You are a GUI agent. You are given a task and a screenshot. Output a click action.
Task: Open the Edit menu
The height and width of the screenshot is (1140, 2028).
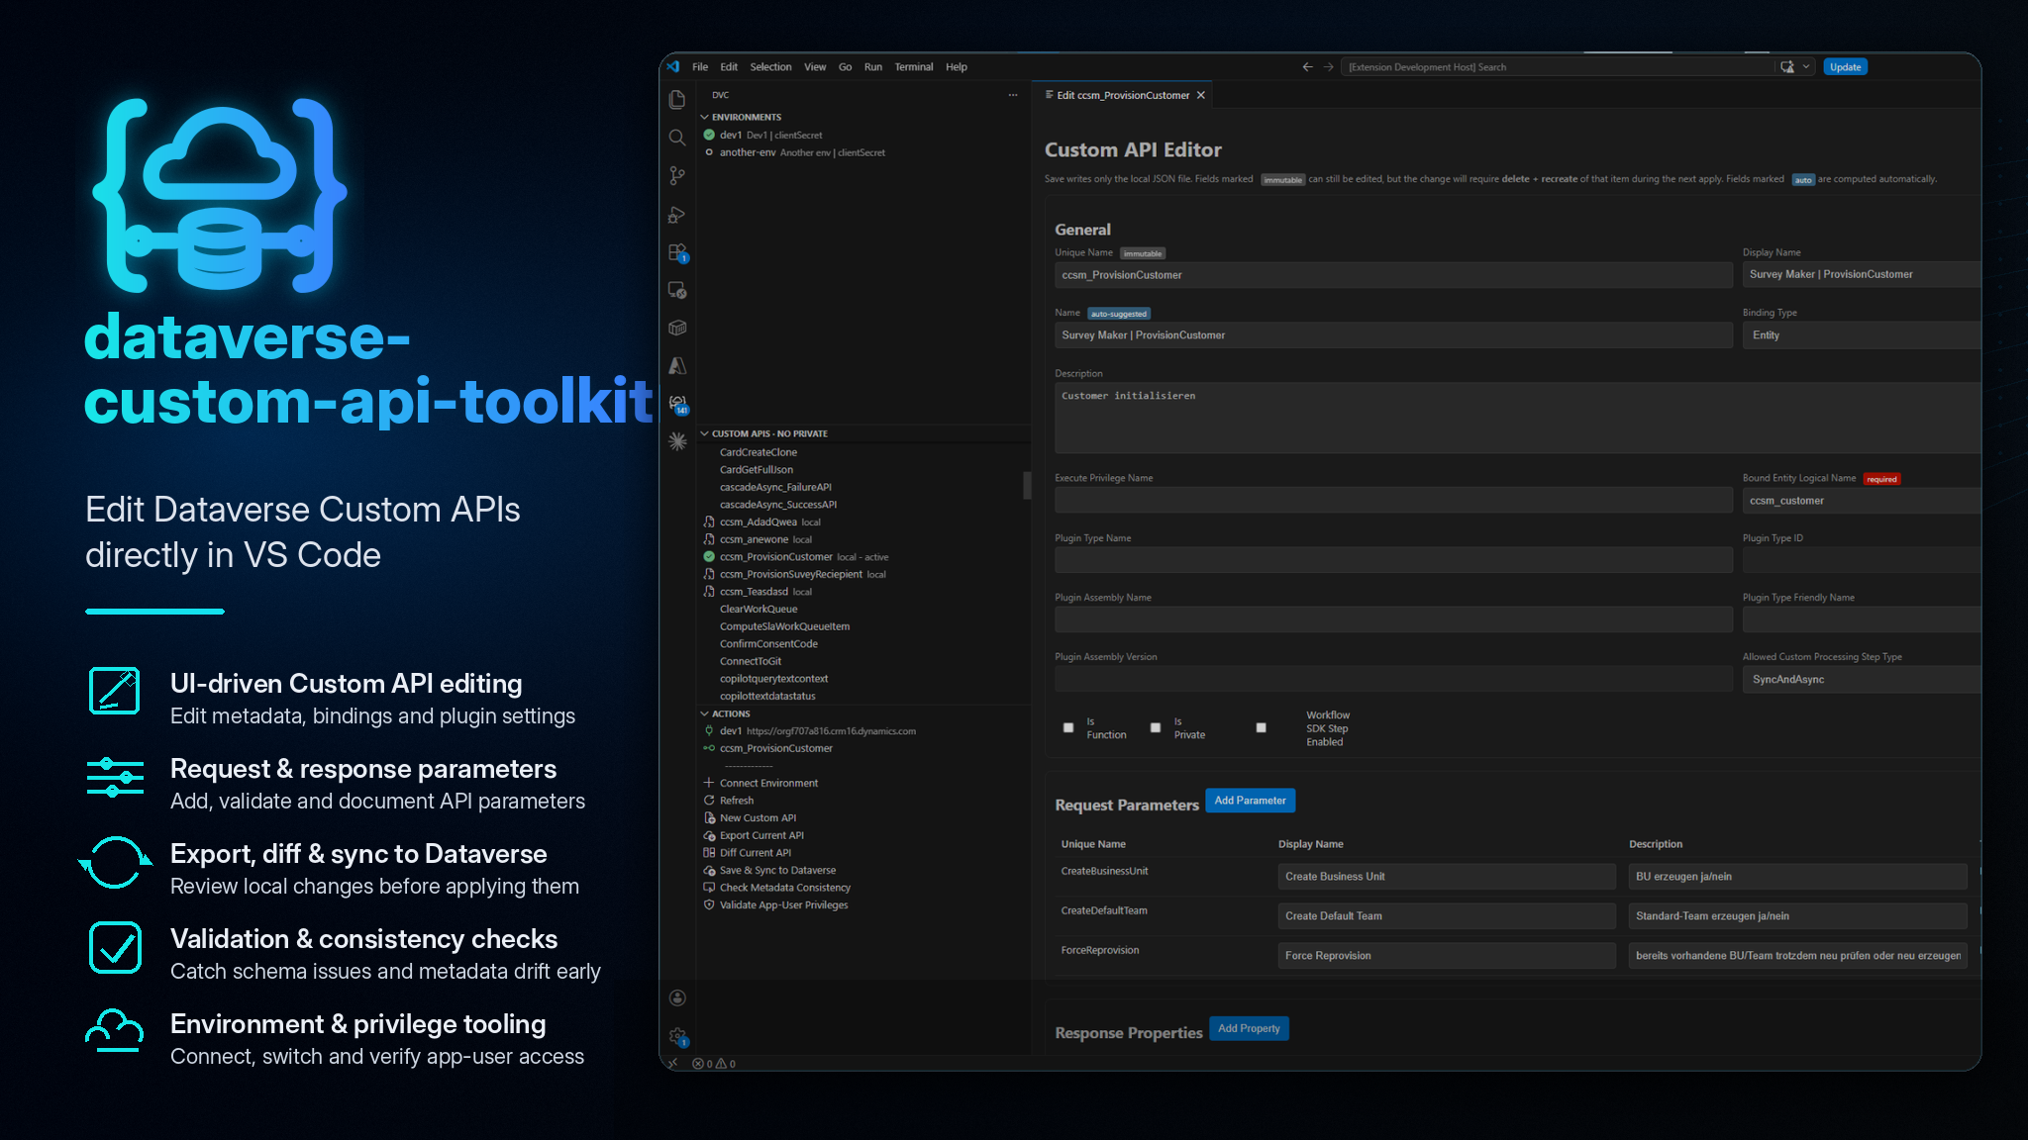(729, 67)
